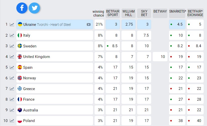This screenshot has height=126, width=207.
Task: Click the Betfair Exchange column header
Action: [195, 13]
